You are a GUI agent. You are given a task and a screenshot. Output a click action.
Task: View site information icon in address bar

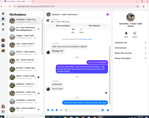(x=15, y=6)
